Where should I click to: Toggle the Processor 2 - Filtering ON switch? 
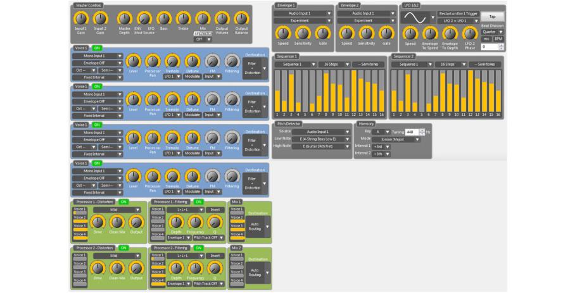coord(198,247)
